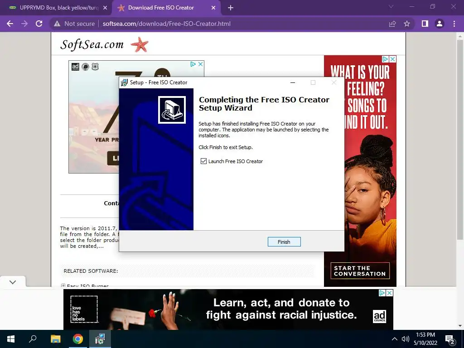Screen dimensions: 464x348
Task: Open Chrome three-dot menu
Action: pos(454,24)
